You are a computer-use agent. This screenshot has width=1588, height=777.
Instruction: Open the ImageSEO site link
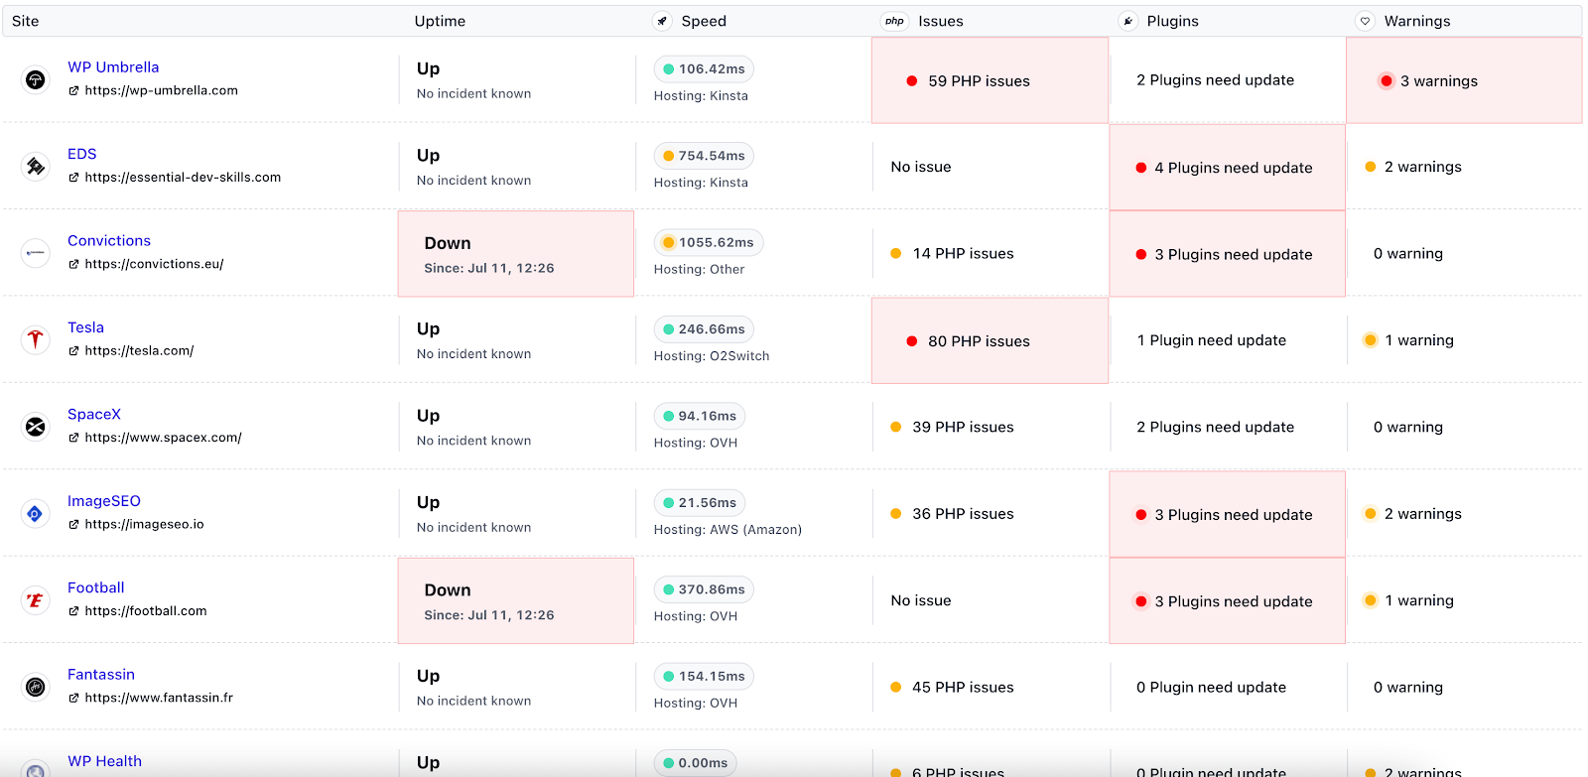click(104, 501)
